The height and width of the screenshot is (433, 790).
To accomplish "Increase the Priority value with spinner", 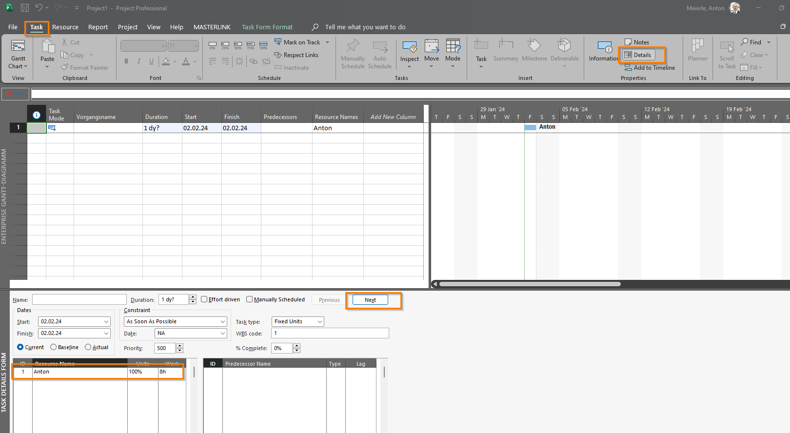I will pos(180,346).
